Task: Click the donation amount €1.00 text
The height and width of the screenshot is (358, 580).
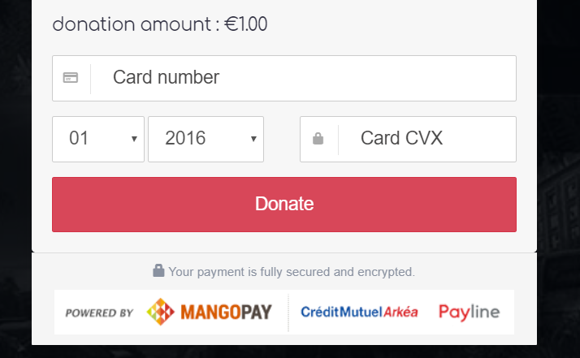Action: click(160, 24)
